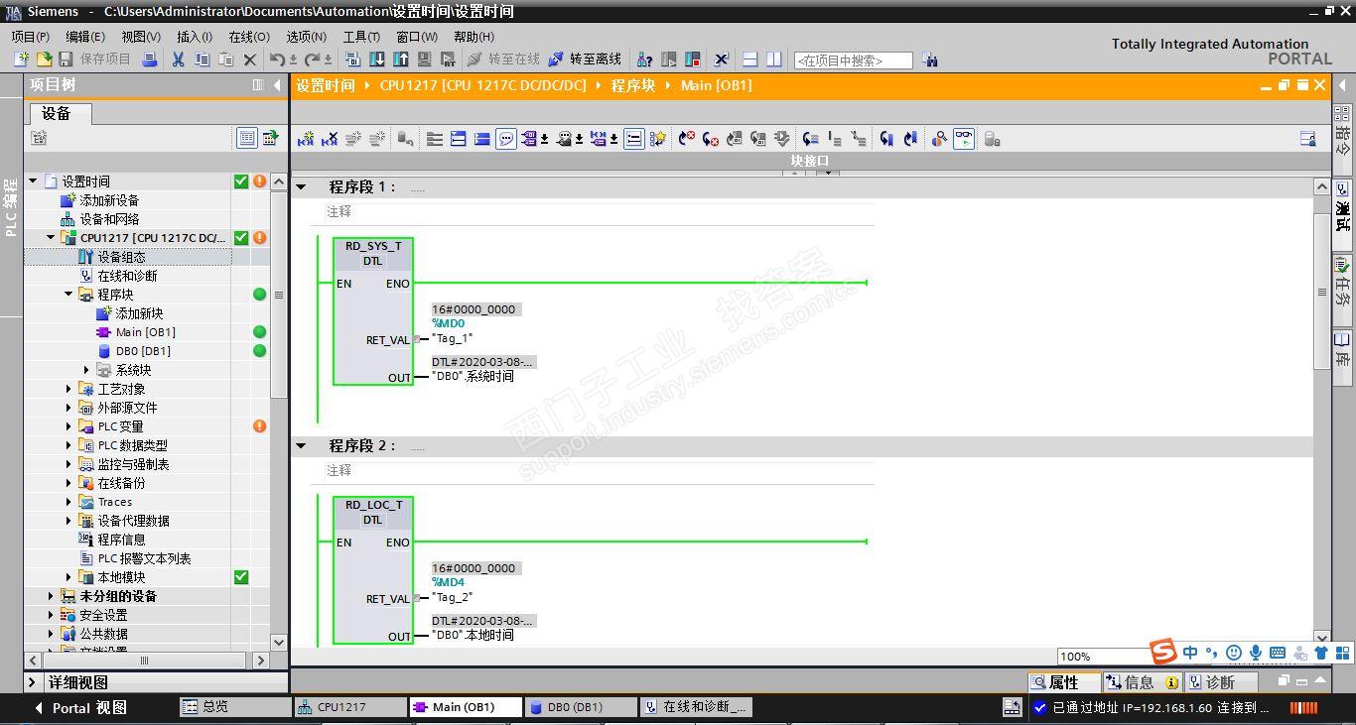
Task: Expand the 系统块 folder
Action: pyautogui.click(x=86, y=370)
